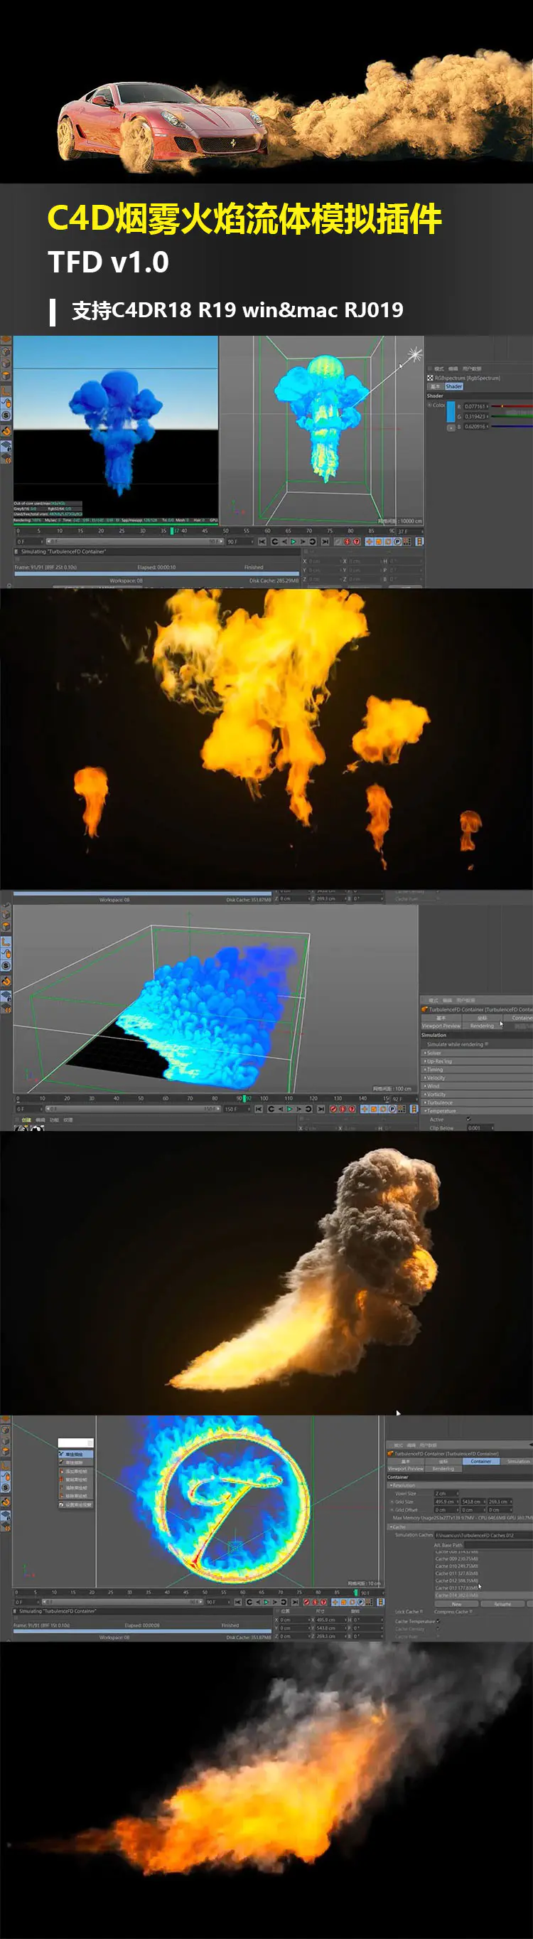
Task: Open Rendering tab in smoke box screenshot
Action: tap(483, 1026)
